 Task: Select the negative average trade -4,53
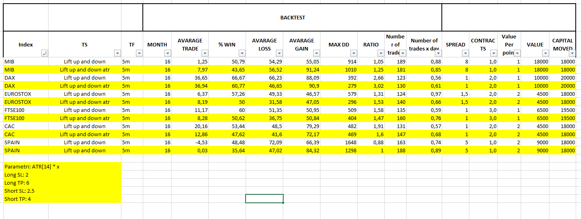pyautogui.click(x=190, y=142)
